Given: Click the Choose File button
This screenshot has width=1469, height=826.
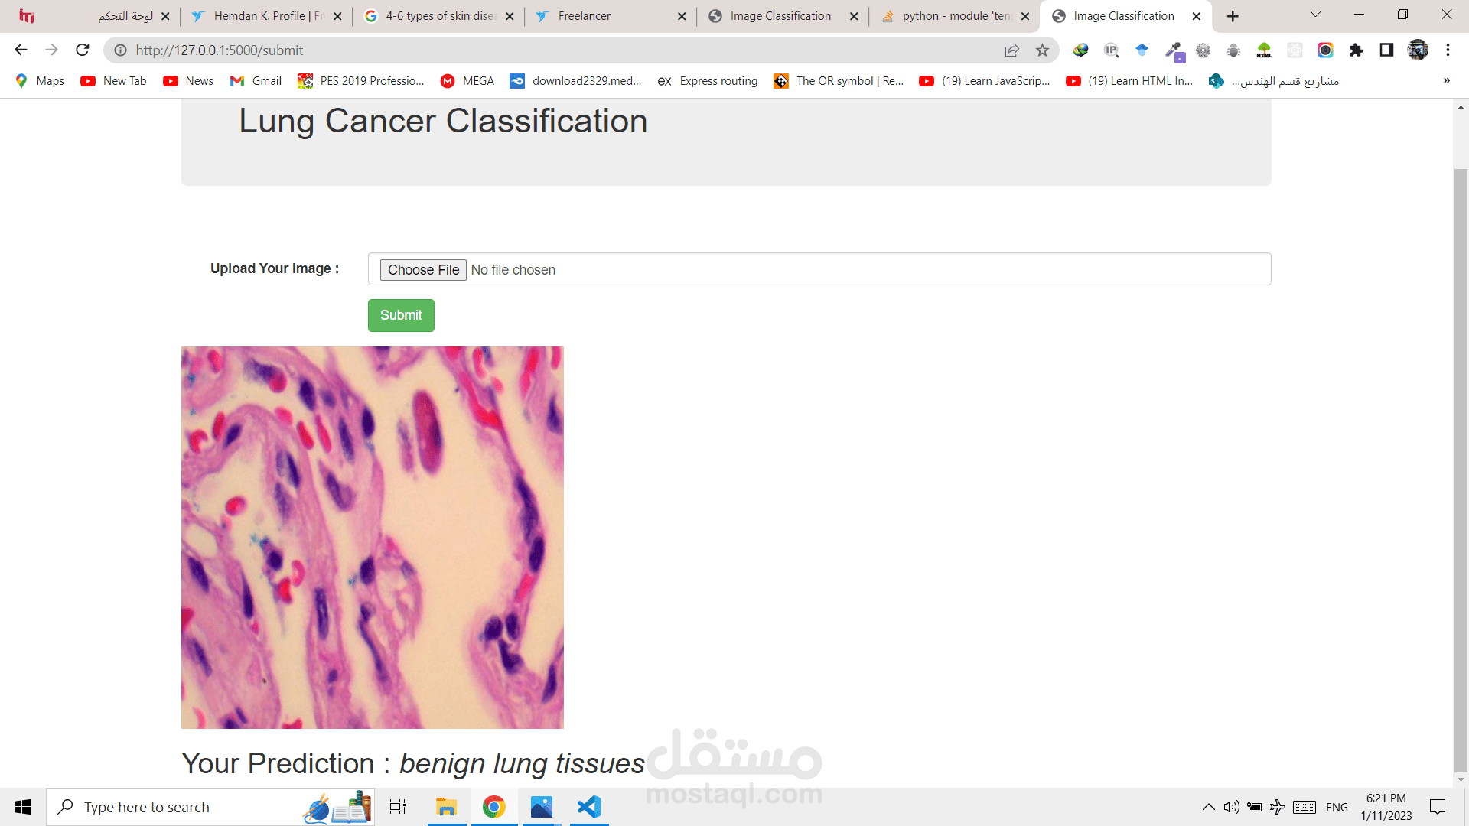Looking at the screenshot, I should click(423, 270).
